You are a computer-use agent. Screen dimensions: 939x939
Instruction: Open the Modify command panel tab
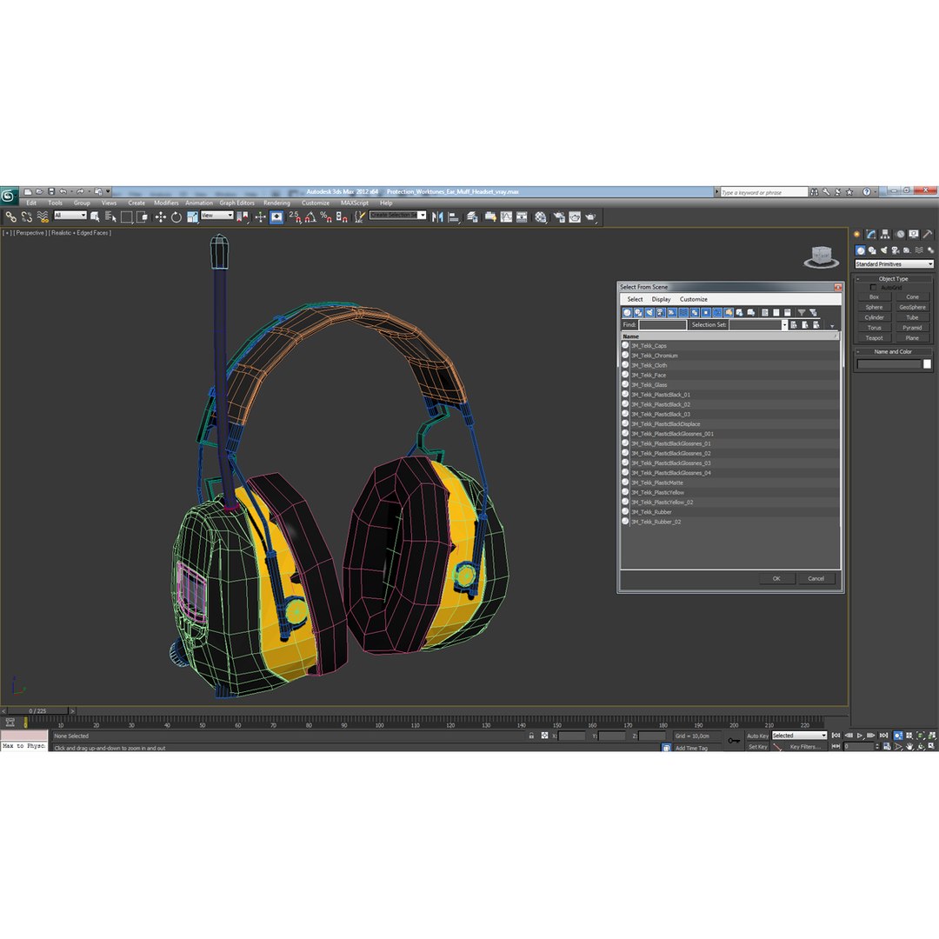[871, 234]
